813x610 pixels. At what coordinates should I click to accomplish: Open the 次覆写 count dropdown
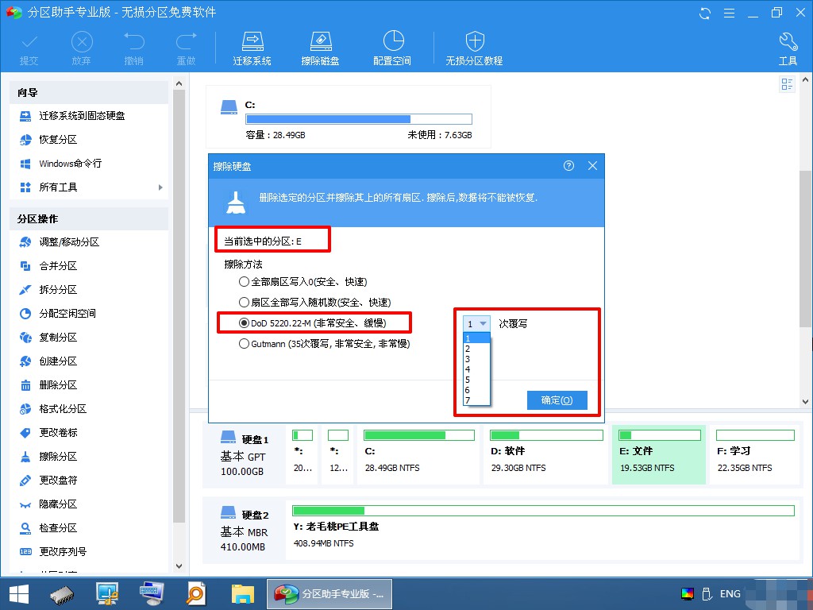tap(476, 324)
